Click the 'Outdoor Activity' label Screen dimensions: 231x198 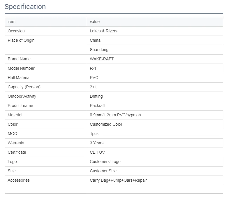tap(22, 96)
